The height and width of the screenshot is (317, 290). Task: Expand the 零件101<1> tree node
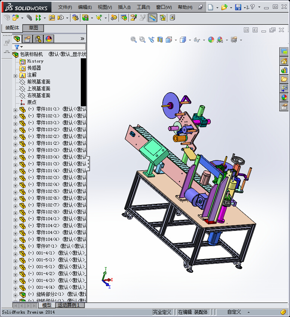[15, 110]
